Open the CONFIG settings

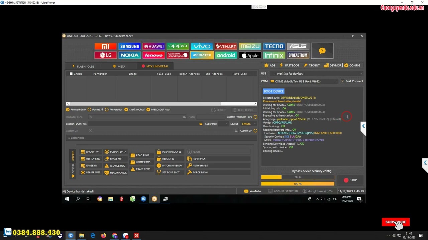[x=352, y=66]
